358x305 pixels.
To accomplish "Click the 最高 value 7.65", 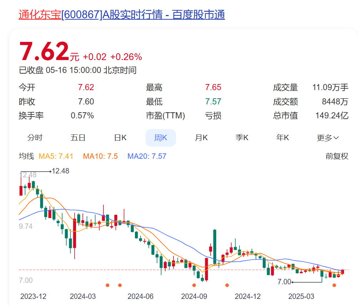I will point(213,87).
